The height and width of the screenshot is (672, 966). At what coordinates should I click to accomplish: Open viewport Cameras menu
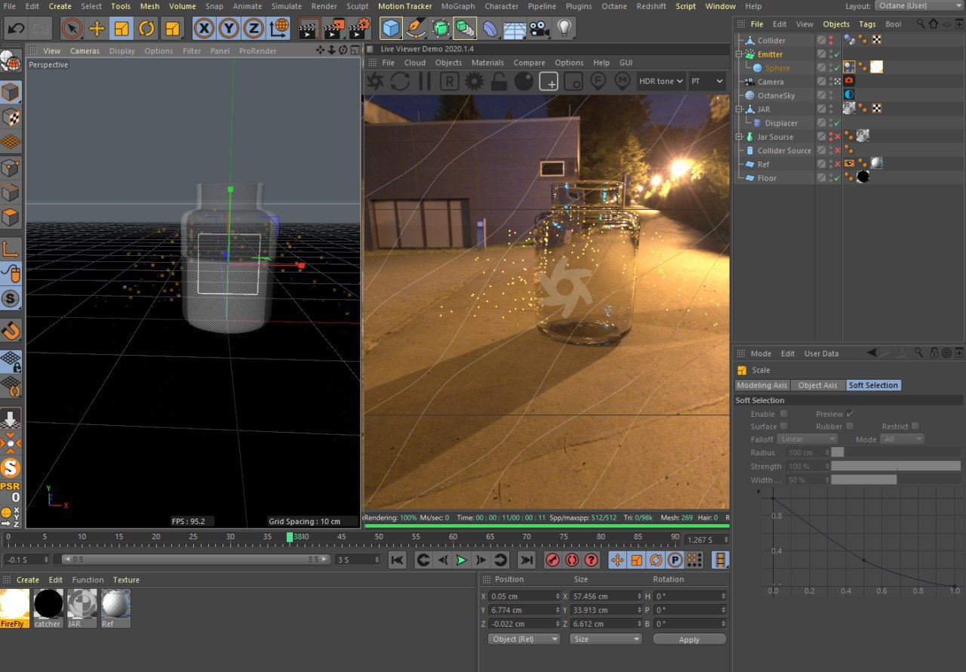click(x=85, y=51)
